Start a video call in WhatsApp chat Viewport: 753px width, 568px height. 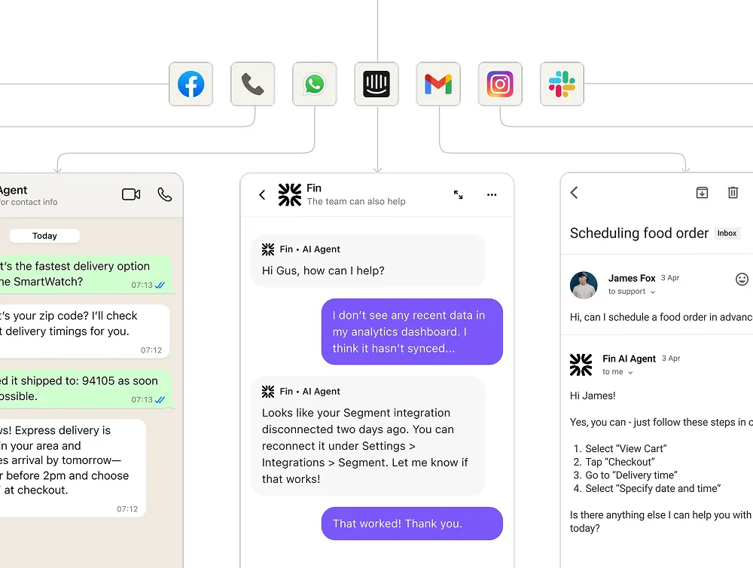point(131,194)
